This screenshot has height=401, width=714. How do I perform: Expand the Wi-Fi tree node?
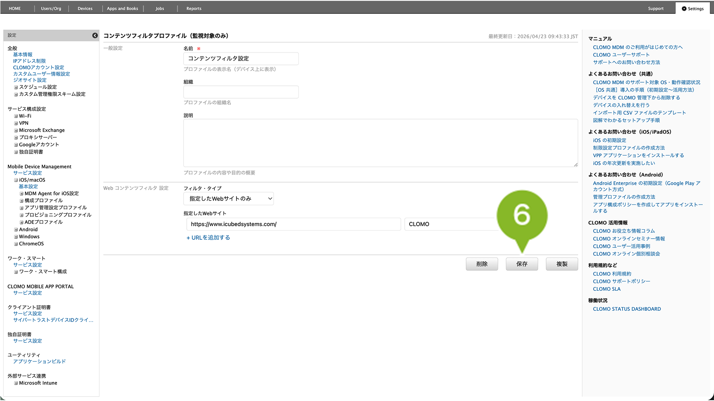coord(16,116)
